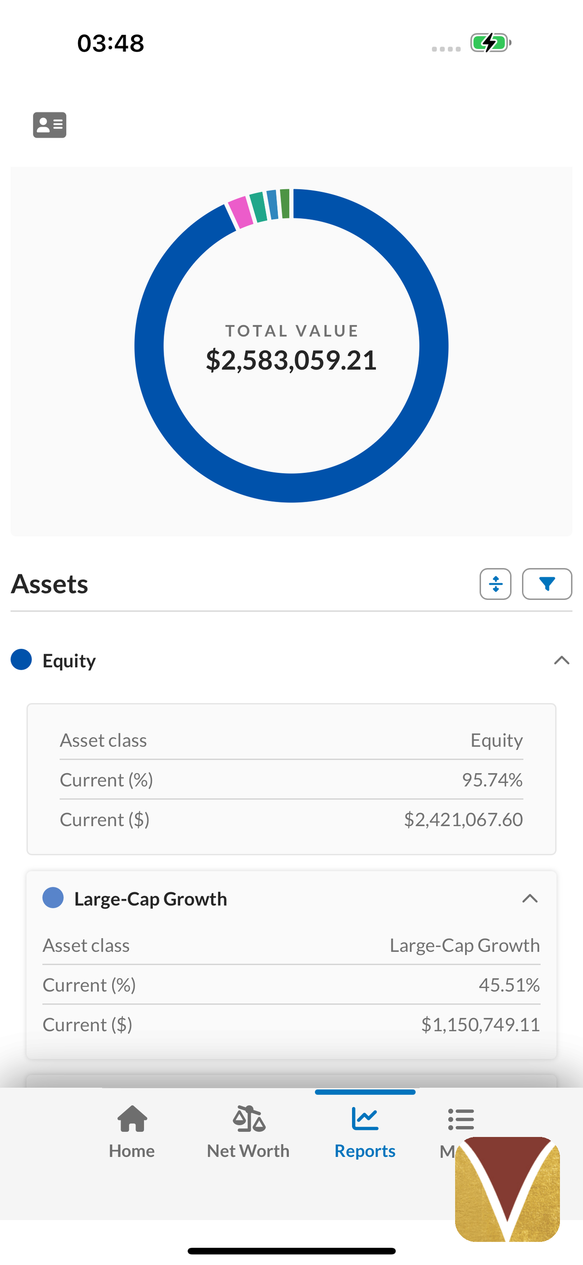Collapse the Large-Cap Growth chevron
This screenshot has height=1265, width=583.
(x=530, y=899)
